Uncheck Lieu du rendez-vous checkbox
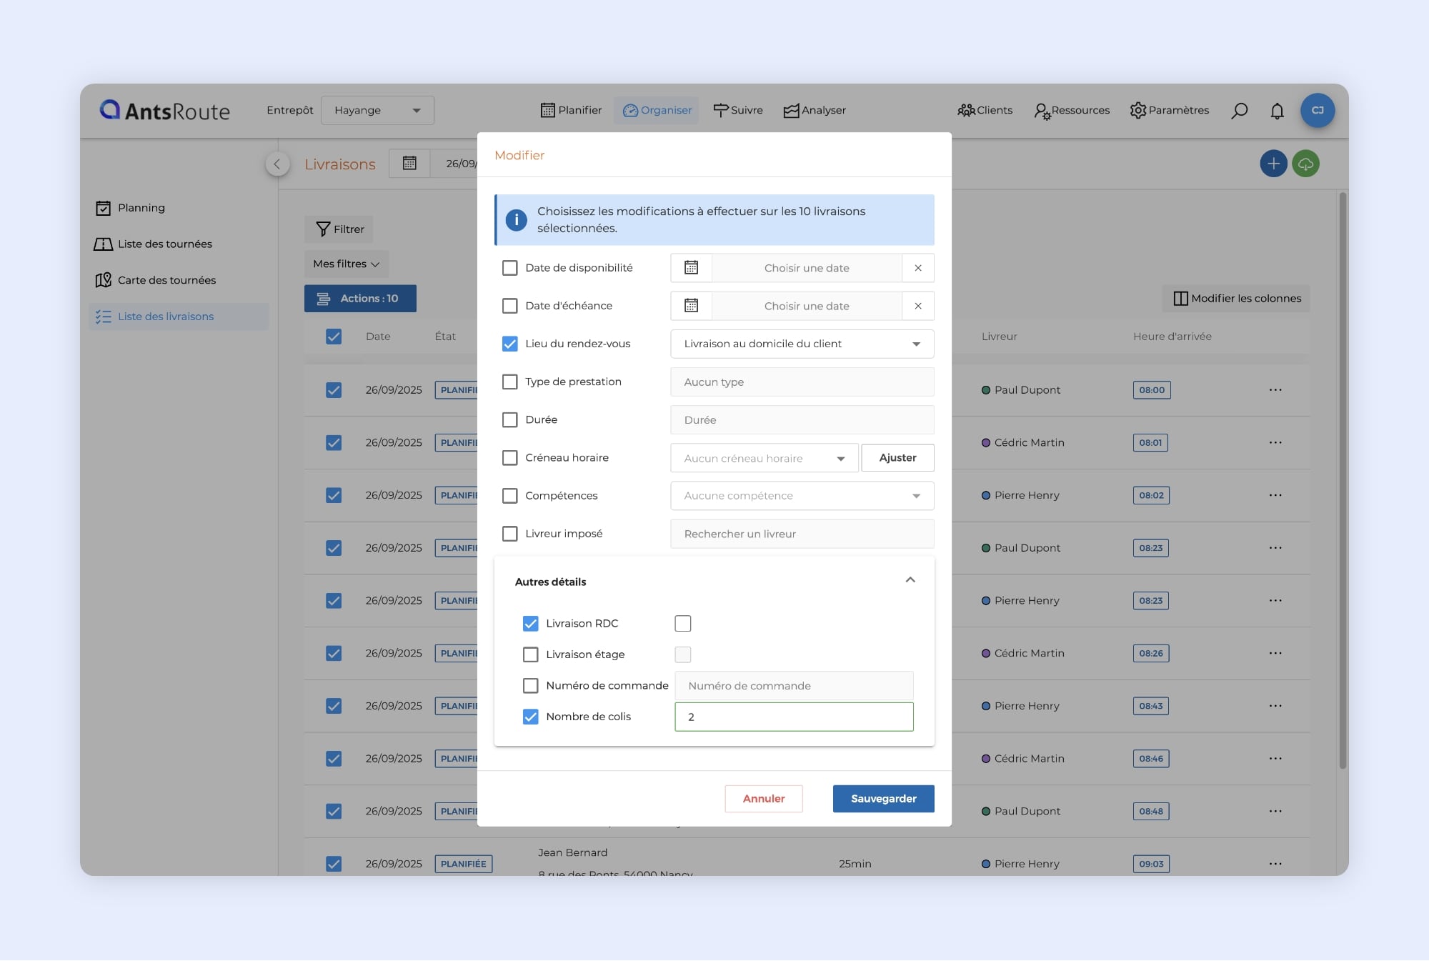Viewport: 1429px width, 961px height. 509,344
